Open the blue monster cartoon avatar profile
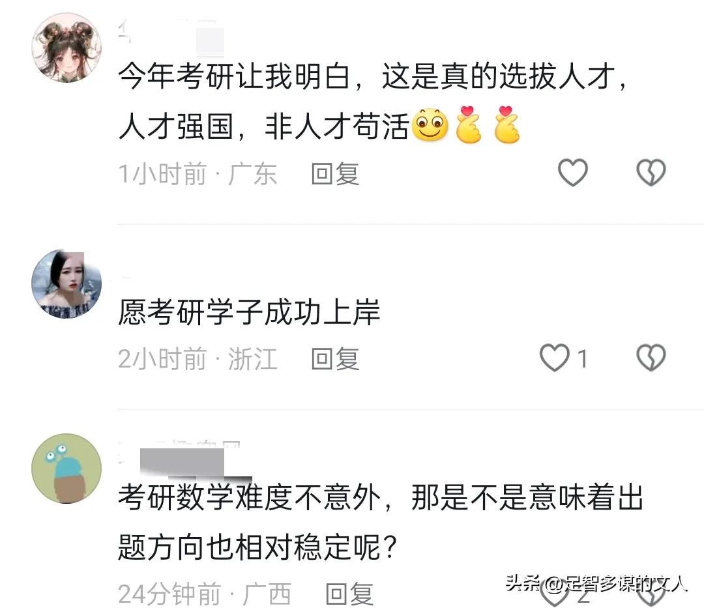 click(66, 468)
